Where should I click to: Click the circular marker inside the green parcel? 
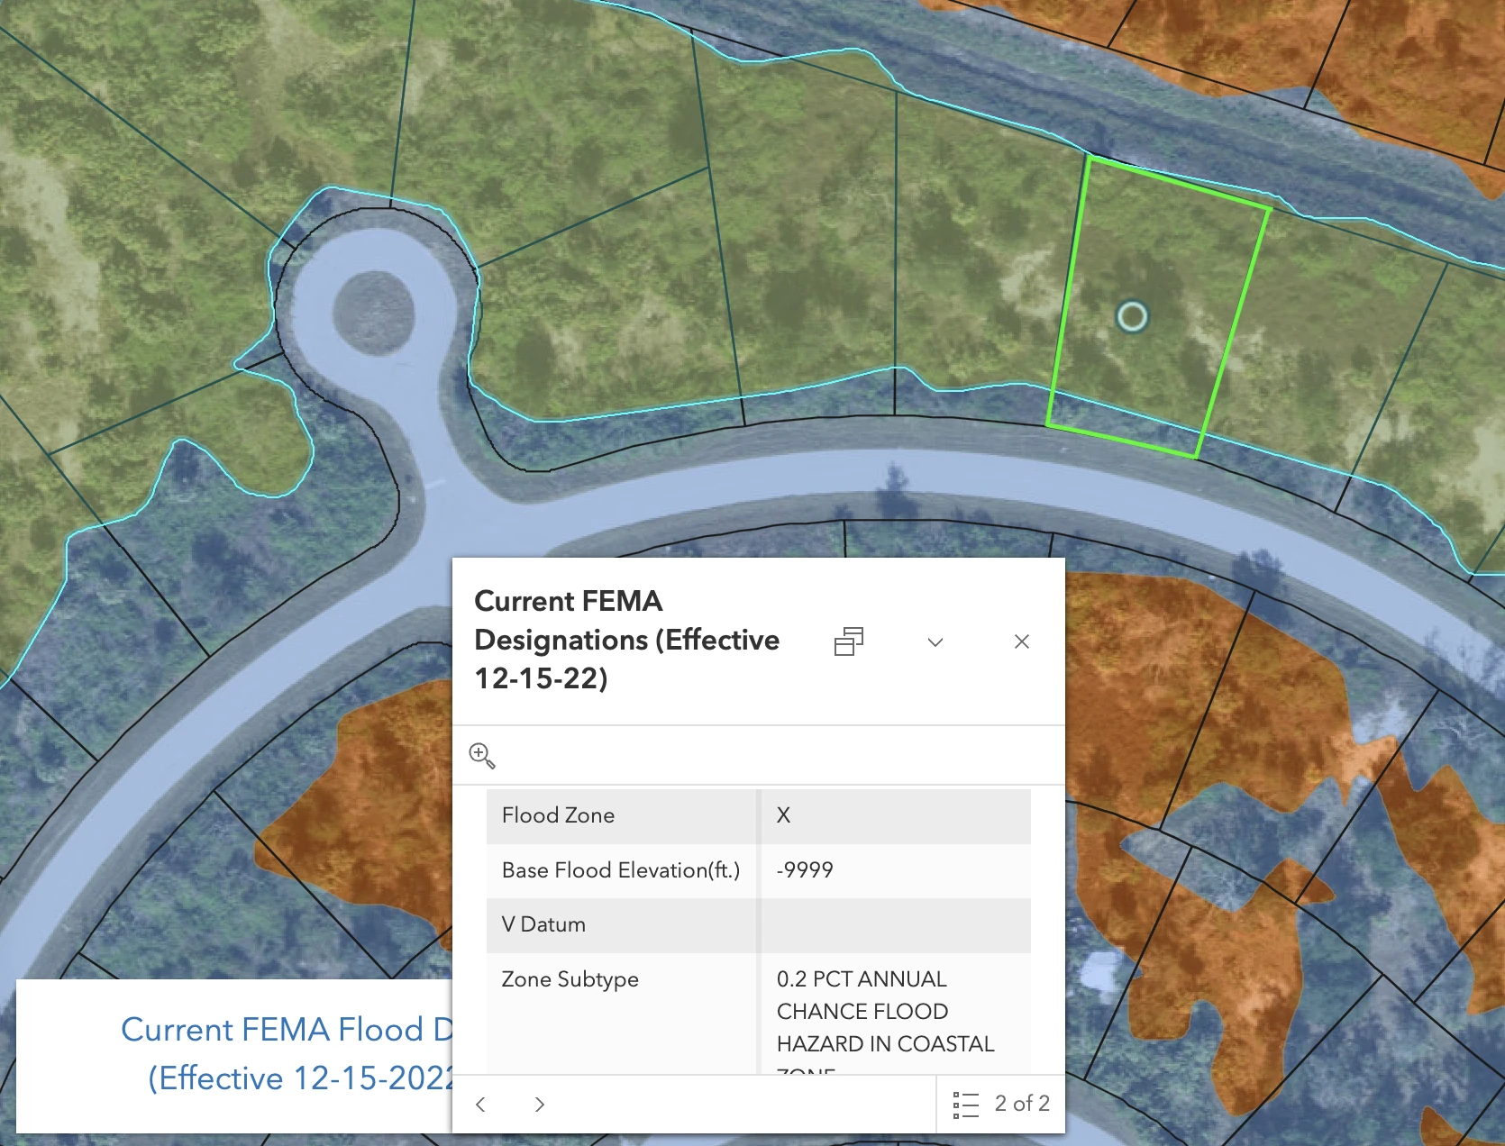coord(1132,316)
